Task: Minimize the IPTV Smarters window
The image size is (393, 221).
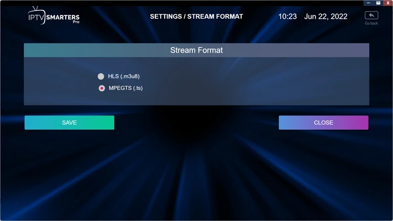Action: (368, 3)
